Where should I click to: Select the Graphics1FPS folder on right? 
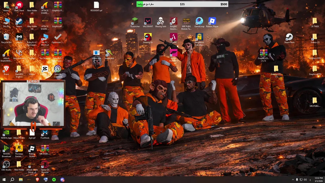pyautogui.click(x=315, y=54)
